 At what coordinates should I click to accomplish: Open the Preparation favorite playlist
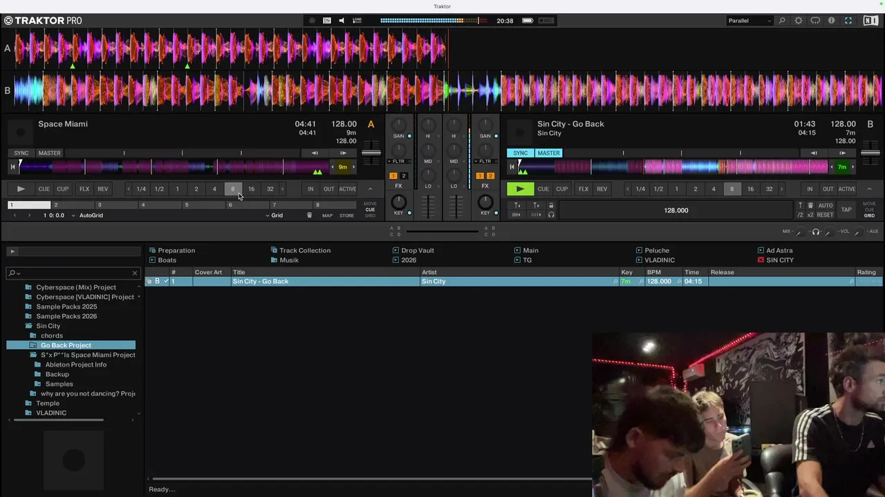click(176, 251)
